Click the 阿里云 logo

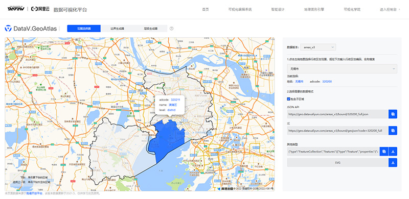click(40, 9)
